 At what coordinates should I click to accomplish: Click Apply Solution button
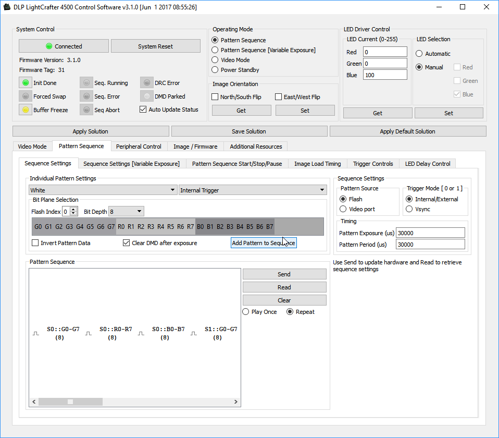tap(91, 131)
